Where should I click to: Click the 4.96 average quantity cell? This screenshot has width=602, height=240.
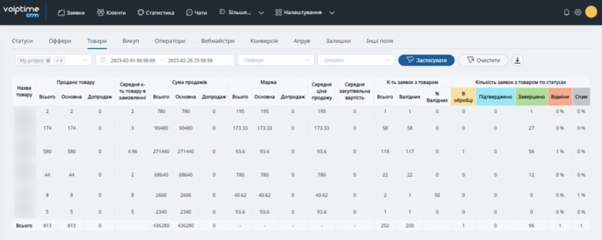[132, 151]
